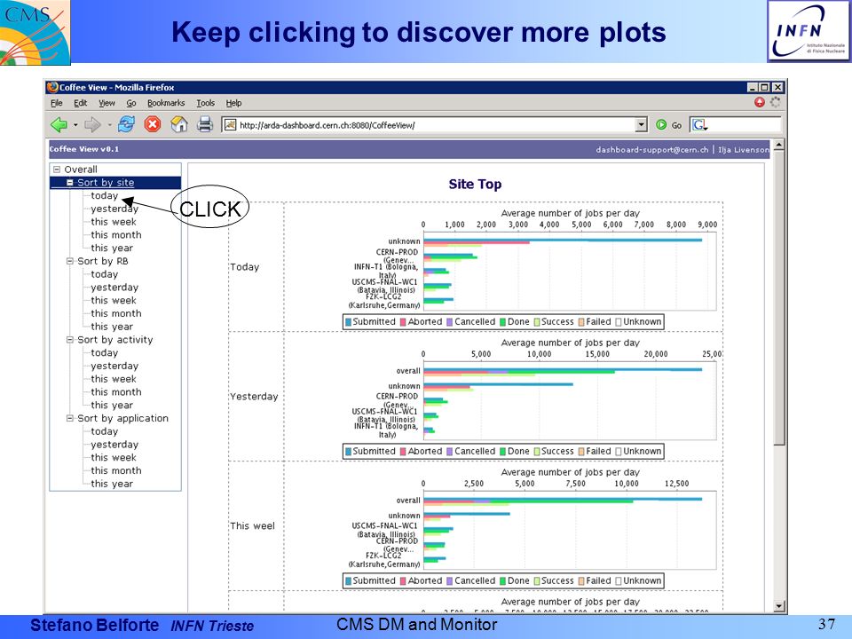The width and height of the screenshot is (852, 639).
Task: Open the Go menu
Action: pos(131,103)
